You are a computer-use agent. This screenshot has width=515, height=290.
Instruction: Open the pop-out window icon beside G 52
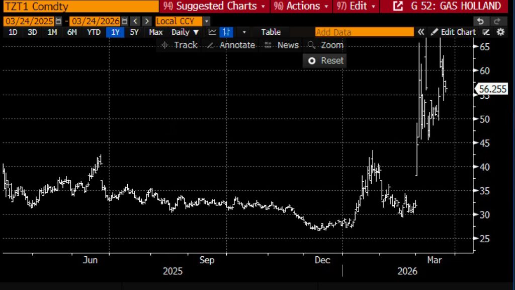(398, 6)
